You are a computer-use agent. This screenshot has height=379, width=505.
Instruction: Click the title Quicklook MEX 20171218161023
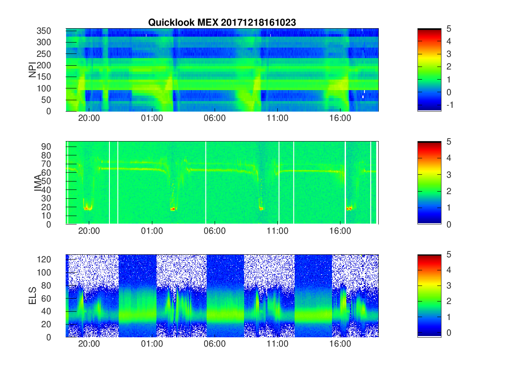coord(222,23)
